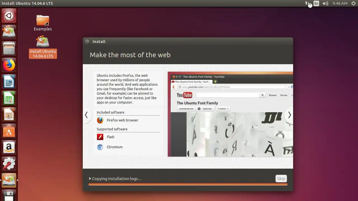Expand the installation details triangle
The height and width of the screenshot is (201, 358).
tap(90, 179)
